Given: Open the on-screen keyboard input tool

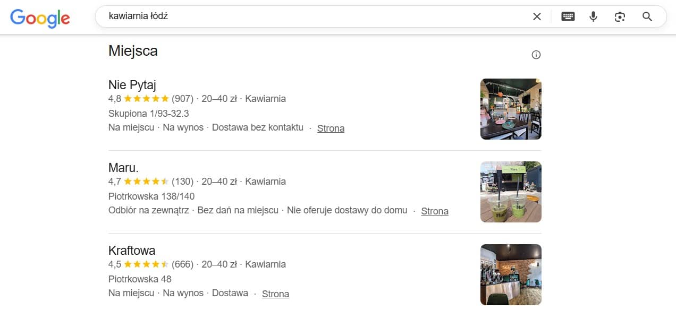Looking at the screenshot, I should coord(568,16).
